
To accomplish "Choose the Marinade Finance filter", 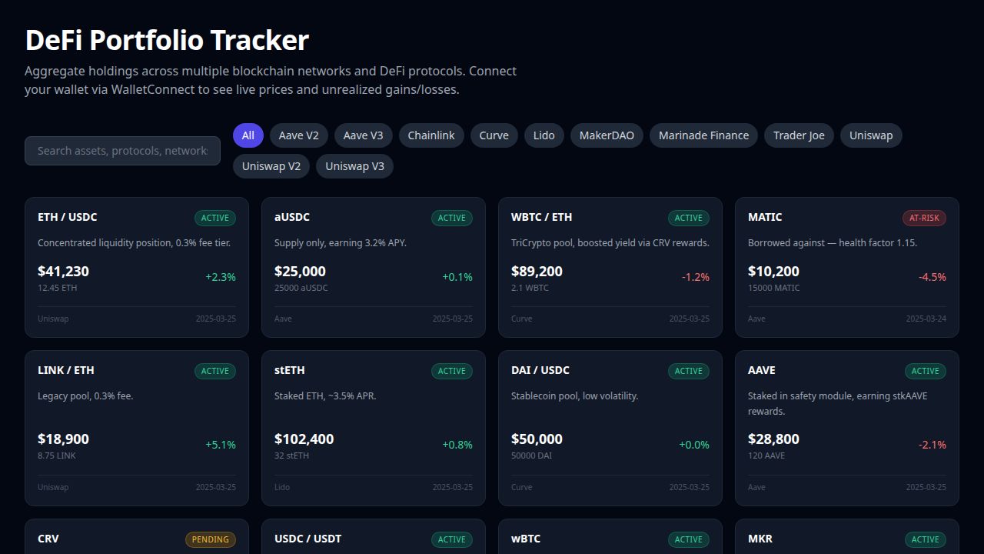I will (x=703, y=135).
